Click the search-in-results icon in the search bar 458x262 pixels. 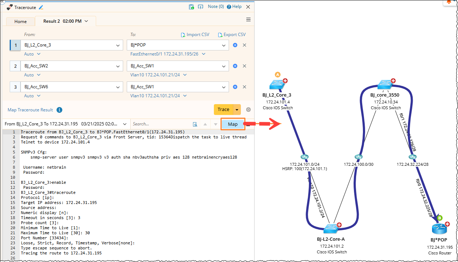(195, 124)
